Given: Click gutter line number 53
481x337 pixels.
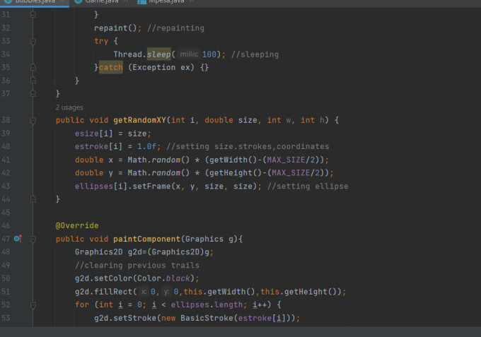Looking at the screenshot, I should point(6,318).
